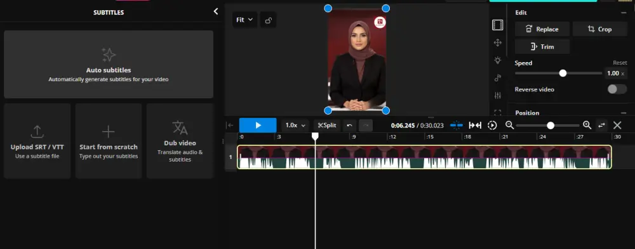Screen dimensions: 635x249
Task: Choose Upload SRT / VTT option
Action: 37,141
